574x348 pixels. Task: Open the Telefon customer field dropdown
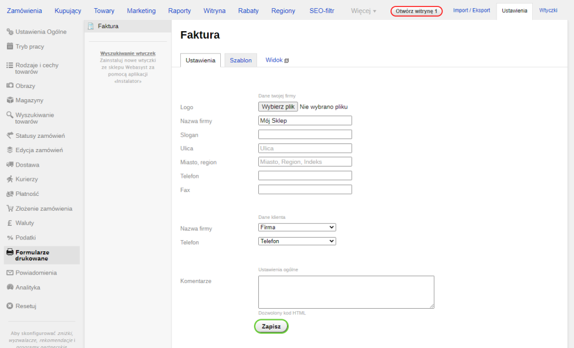(x=297, y=241)
